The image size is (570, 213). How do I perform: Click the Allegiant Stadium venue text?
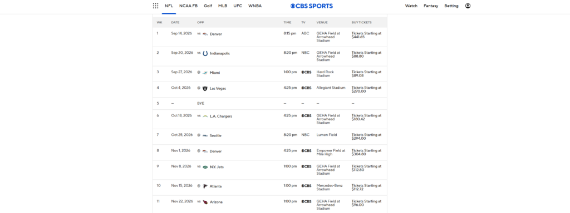331,88
